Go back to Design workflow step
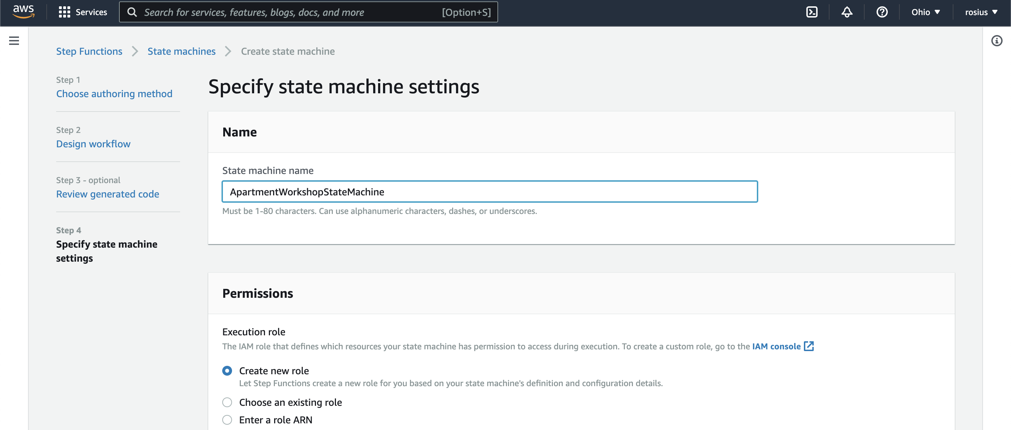This screenshot has height=430, width=1011. pos(93,144)
